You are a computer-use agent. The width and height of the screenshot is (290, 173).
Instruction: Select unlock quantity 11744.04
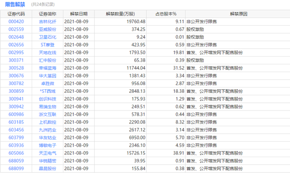[x=136, y=68]
